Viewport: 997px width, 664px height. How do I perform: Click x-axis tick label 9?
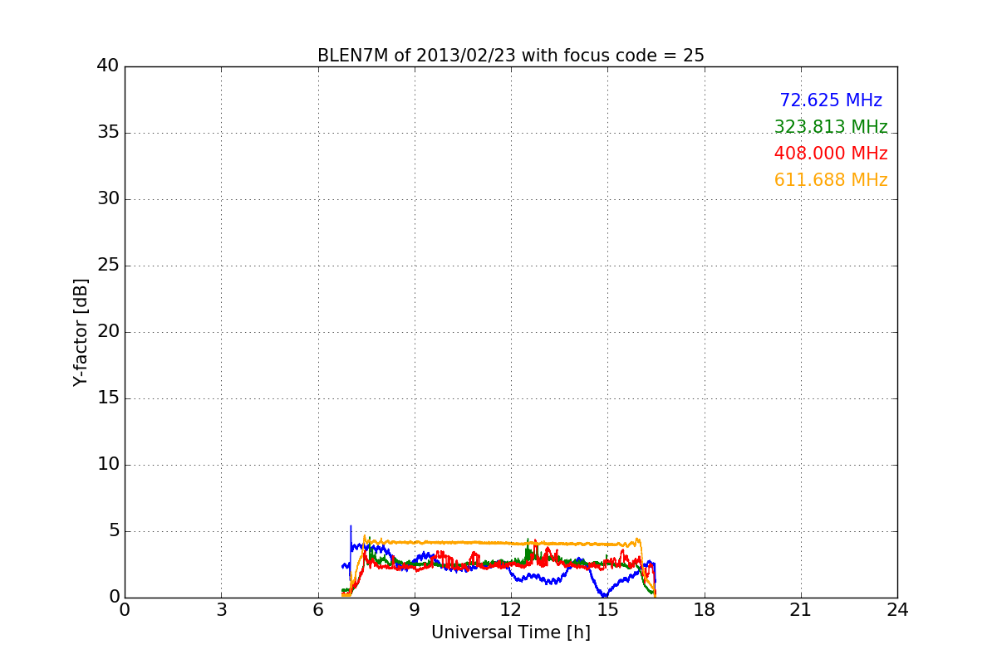coord(415,610)
